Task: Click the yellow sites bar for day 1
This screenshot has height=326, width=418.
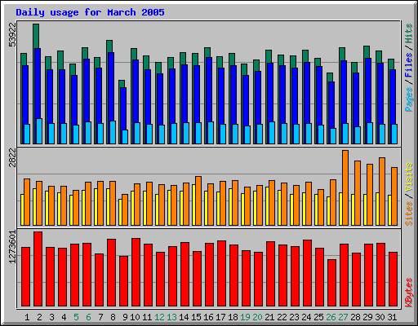Action: tap(22, 209)
